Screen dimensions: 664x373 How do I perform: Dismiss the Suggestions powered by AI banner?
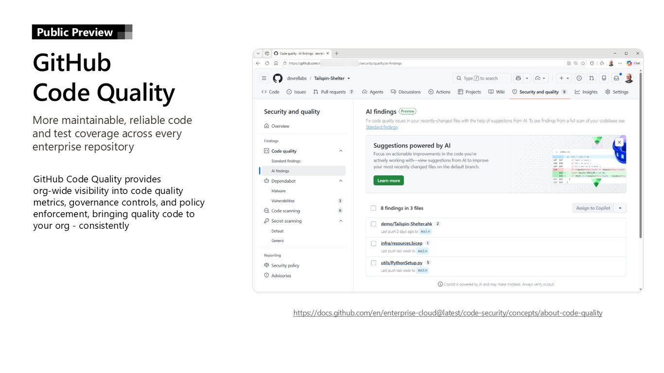[x=619, y=142]
